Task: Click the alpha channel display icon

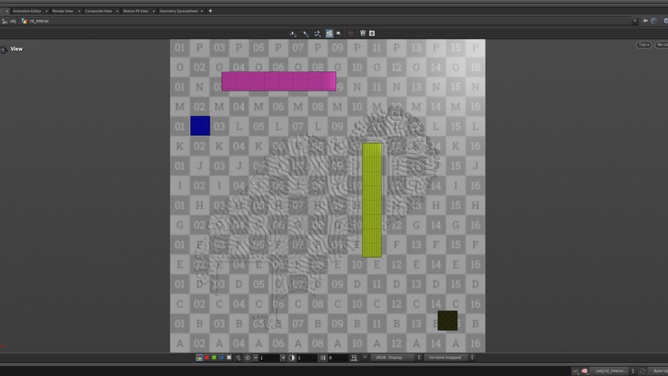Action: (x=229, y=357)
